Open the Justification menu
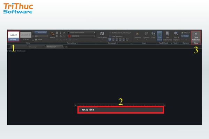This screenshot has width=209, height=139. 102,36
